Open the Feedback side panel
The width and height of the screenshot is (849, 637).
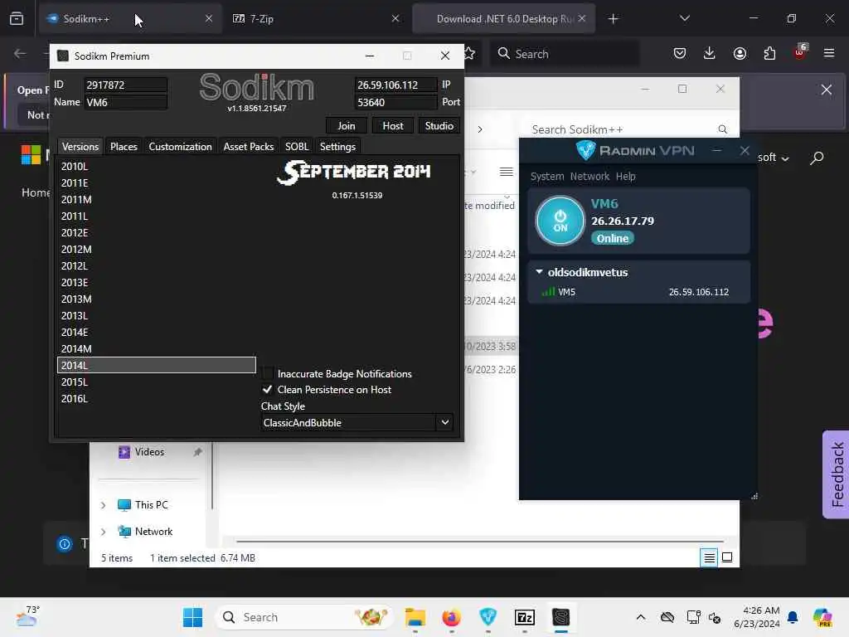coord(836,474)
